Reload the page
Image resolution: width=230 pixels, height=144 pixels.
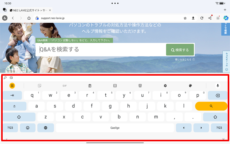(202, 18)
